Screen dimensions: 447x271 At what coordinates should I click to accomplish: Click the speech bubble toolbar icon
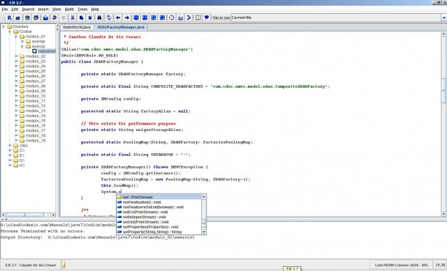pyautogui.click(x=207, y=17)
